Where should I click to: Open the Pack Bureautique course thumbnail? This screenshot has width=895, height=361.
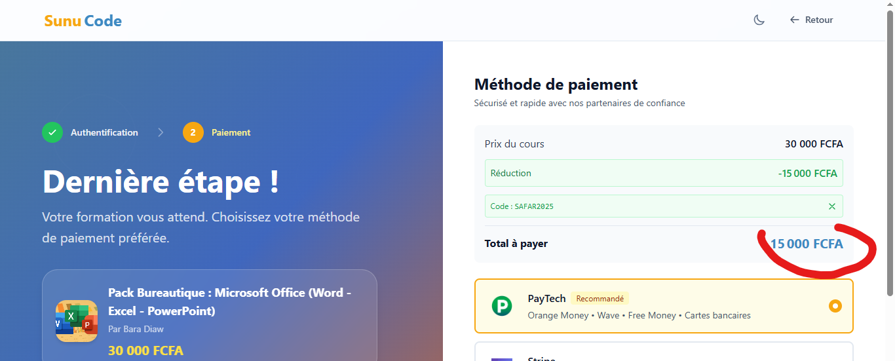click(x=77, y=321)
